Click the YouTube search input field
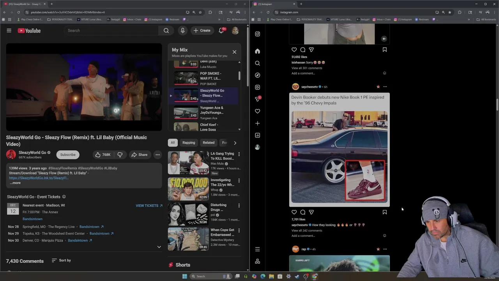The height and width of the screenshot is (281, 499). point(111,30)
